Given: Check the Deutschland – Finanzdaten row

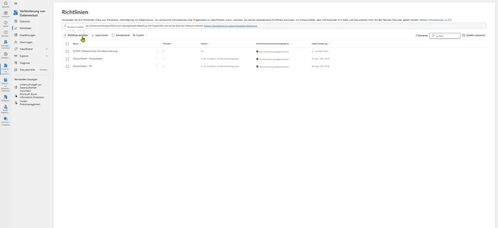Looking at the screenshot, I should (x=68, y=58).
